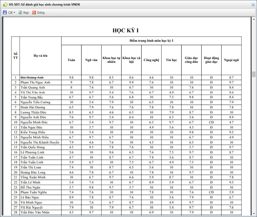Click Công nghệ score 8.9 for Trần Lê Minh

151,182
